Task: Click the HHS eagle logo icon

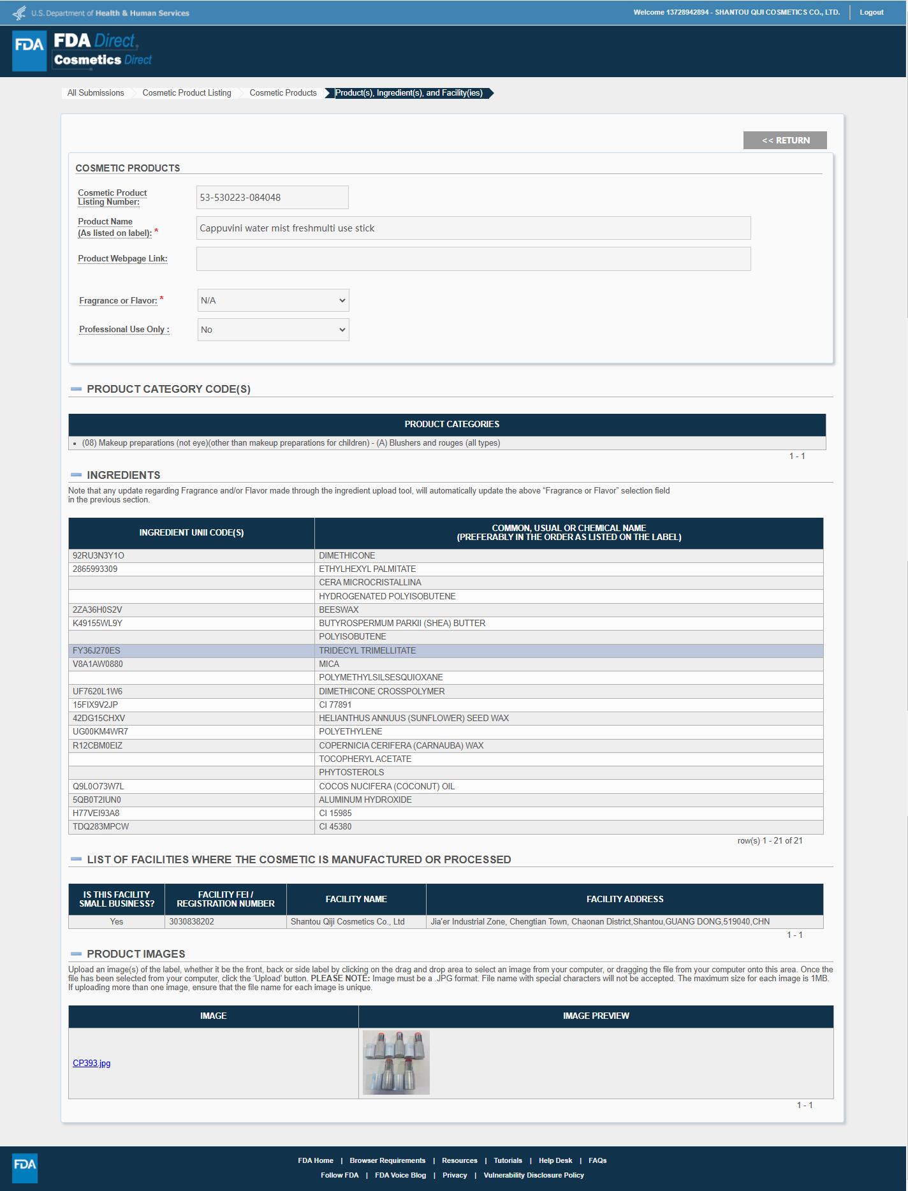Action: coord(20,13)
